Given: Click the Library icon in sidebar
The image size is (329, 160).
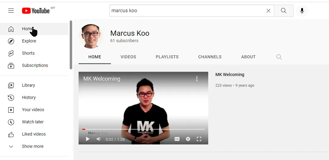Looking at the screenshot, I should click(11, 85).
